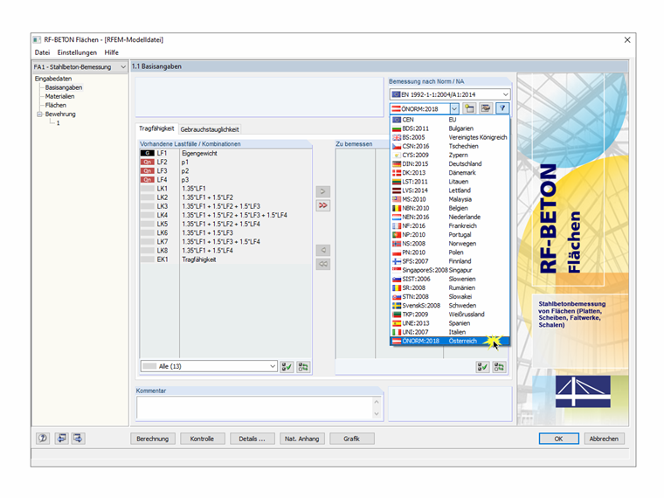Open the Einstellungen menu
This screenshot has width=664, height=498.
[x=77, y=52]
